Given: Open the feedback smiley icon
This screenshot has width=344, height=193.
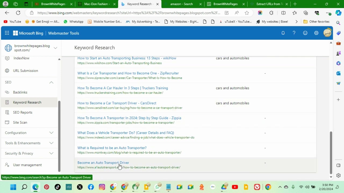Looking at the screenshot, I should 305,33.
